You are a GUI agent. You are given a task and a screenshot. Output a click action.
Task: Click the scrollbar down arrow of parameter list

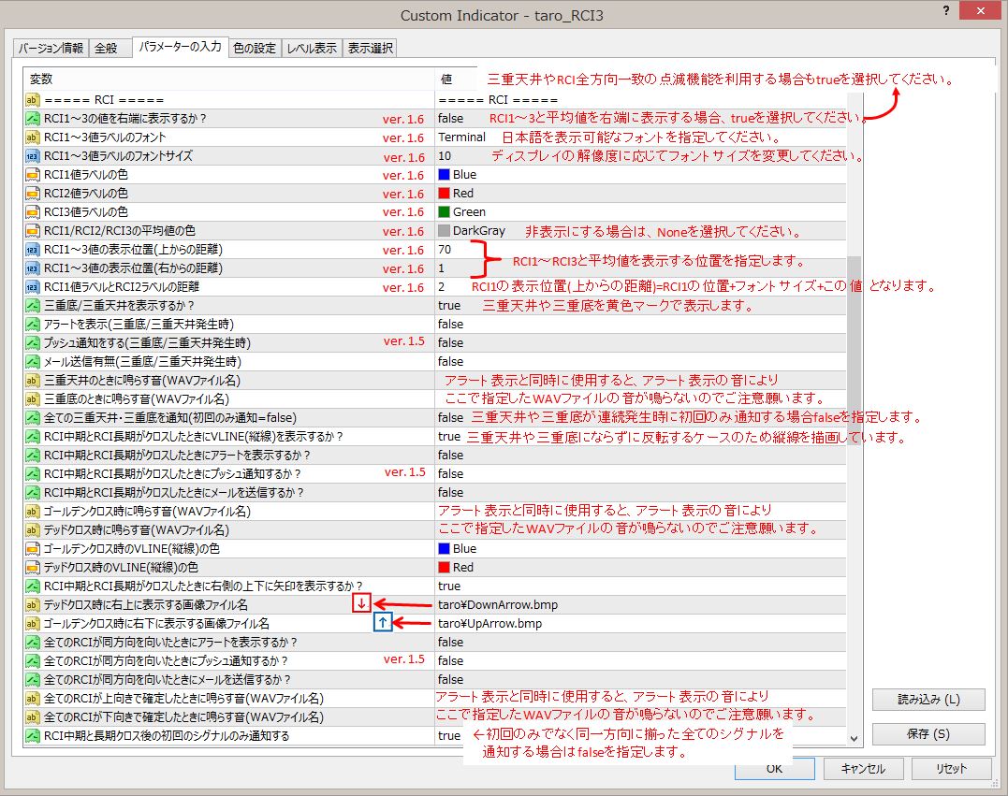854,739
